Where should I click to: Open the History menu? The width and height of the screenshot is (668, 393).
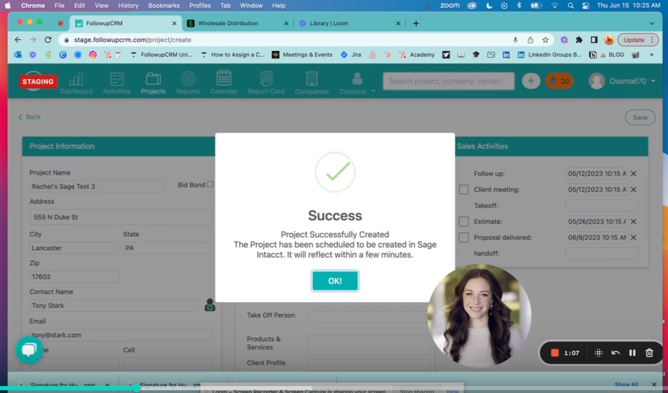point(128,5)
